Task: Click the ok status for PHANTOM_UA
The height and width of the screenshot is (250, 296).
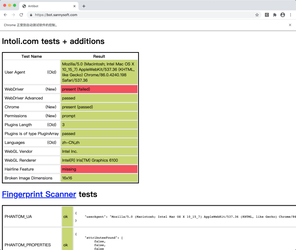Action: (67, 217)
